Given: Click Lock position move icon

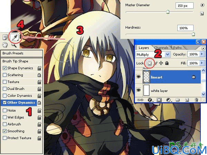Looking at the screenshot, I should 161,63.
